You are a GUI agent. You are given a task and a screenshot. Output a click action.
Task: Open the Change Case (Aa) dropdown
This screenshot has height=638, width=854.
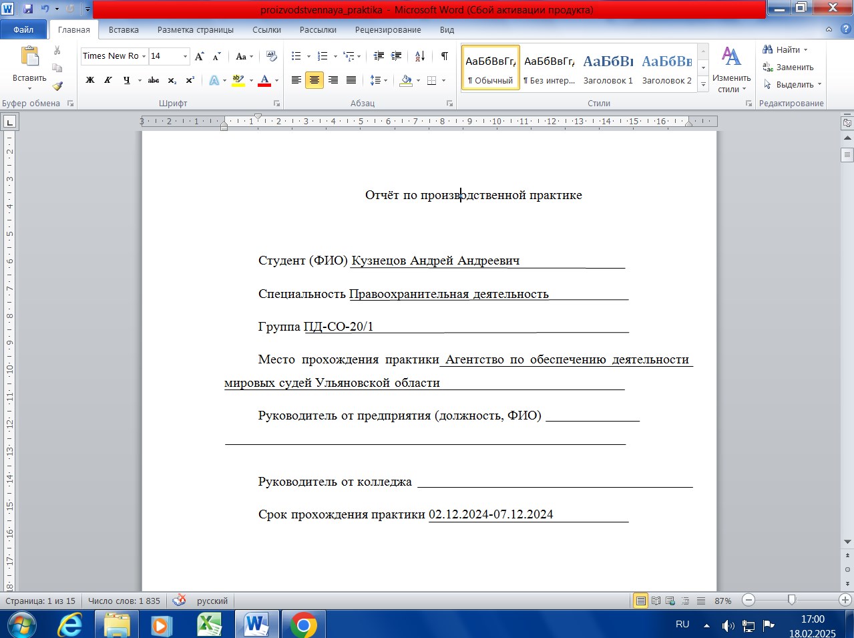pyautogui.click(x=244, y=56)
